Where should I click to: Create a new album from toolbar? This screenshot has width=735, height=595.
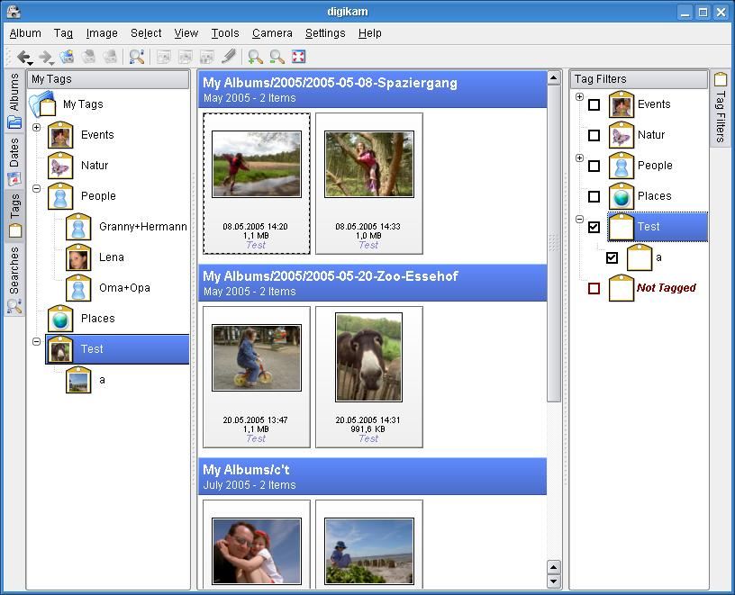tap(67, 57)
